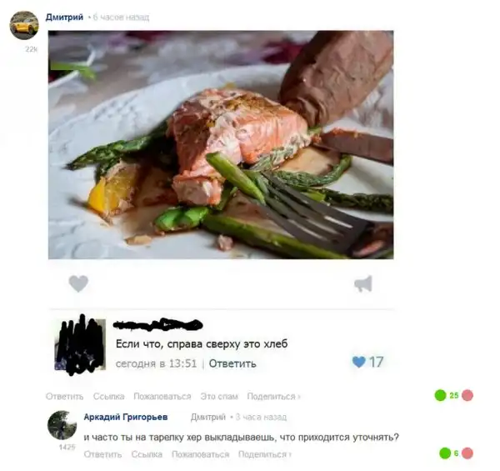Open Аркадий Григорьев's round avatar
The height and width of the screenshot is (471, 500).
(x=62, y=425)
